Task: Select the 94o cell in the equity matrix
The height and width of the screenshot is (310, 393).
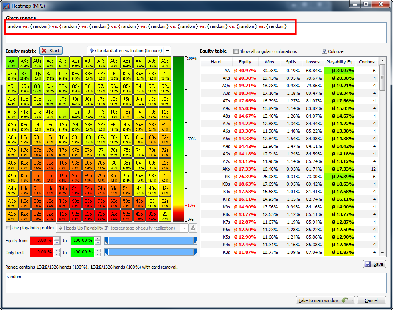Action: [x=75, y=190]
